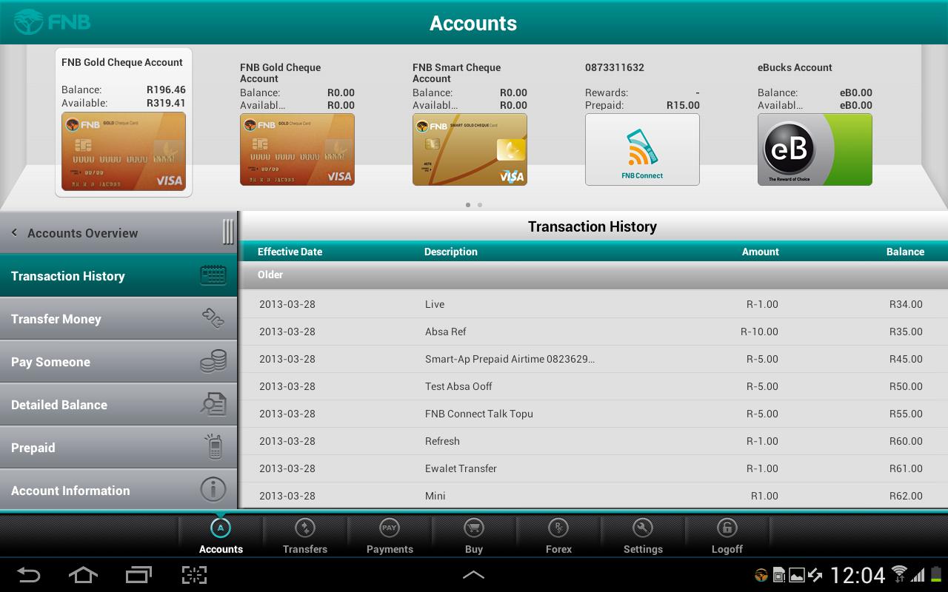The width and height of the screenshot is (948, 592).
Task: Tap the FNB logo in header
Action: pyautogui.click(x=52, y=22)
